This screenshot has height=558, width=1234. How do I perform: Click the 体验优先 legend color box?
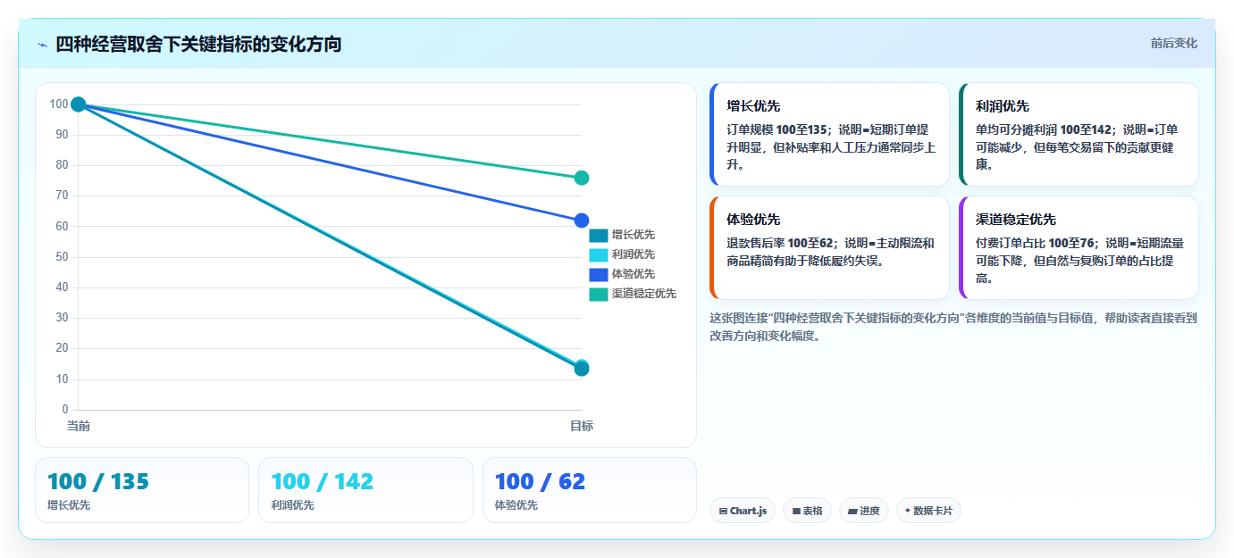tap(598, 274)
